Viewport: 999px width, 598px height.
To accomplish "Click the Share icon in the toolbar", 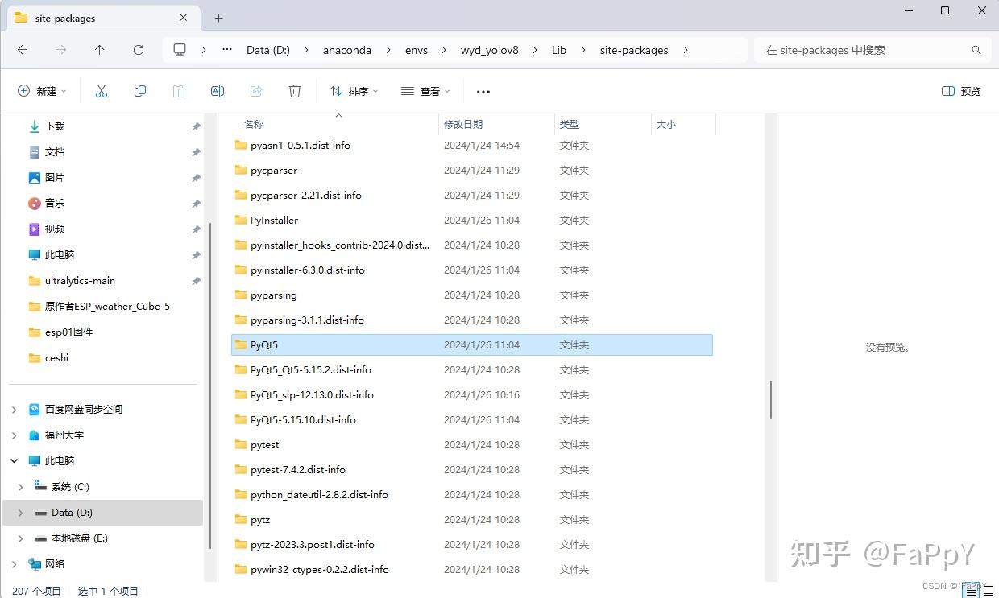I will [x=256, y=91].
